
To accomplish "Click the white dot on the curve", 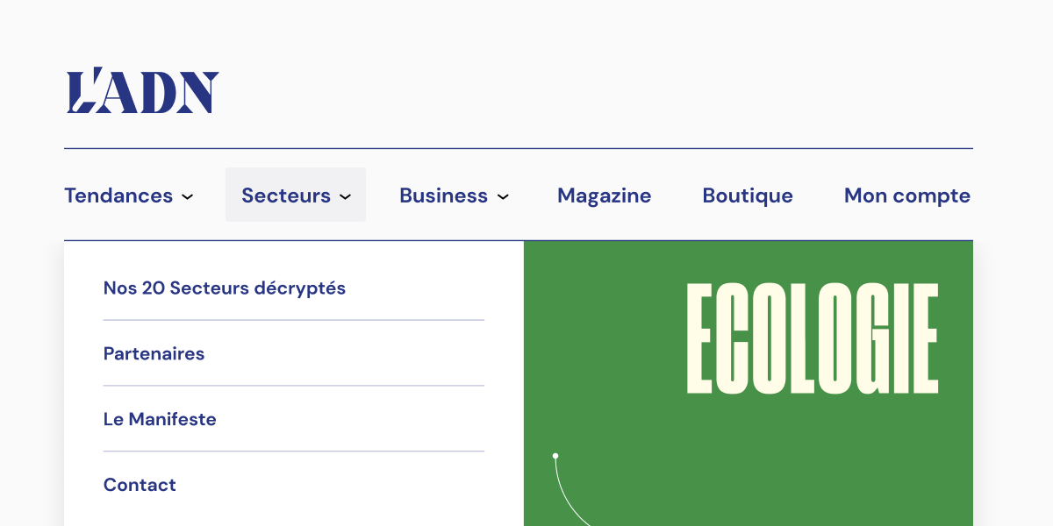I will pyautogui.click(x=555, y=456).
